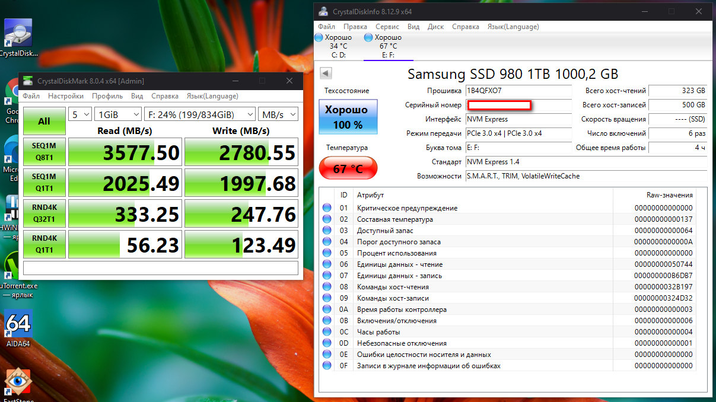
Task: Open Язык(Language) menu in CrystalDiskMark
Action: pyautogui.click(x=212, y=96)
